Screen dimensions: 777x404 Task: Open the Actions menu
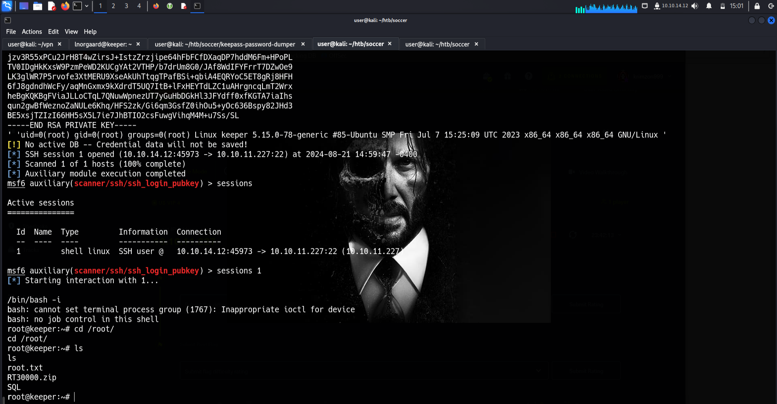pos(32,32)
